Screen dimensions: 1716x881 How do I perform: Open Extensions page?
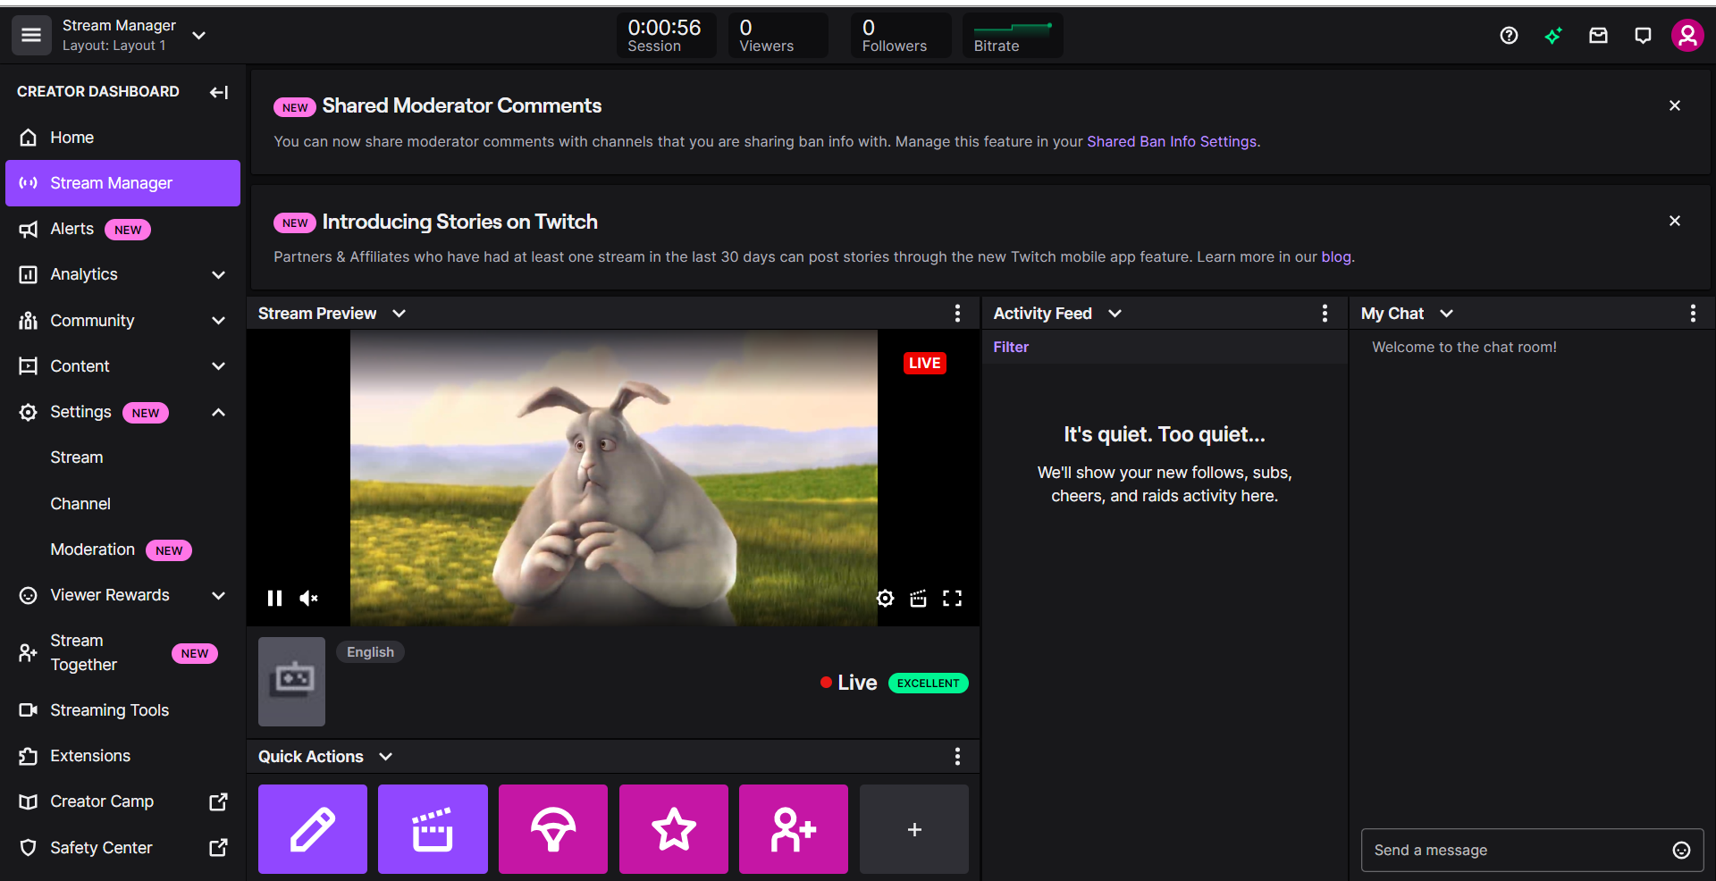click(x=122, y=756)
